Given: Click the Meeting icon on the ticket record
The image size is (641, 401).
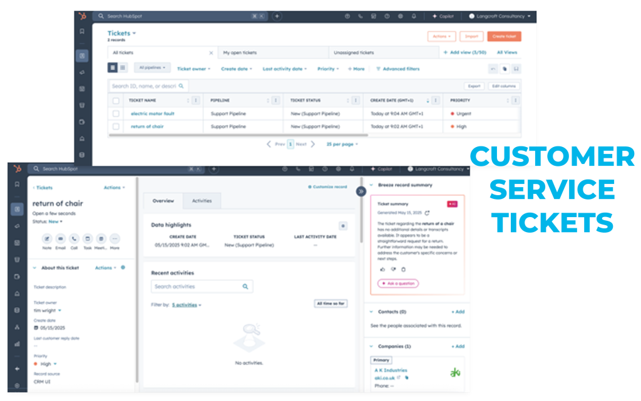Looking at the screenshot, I should tap(101, 239).
